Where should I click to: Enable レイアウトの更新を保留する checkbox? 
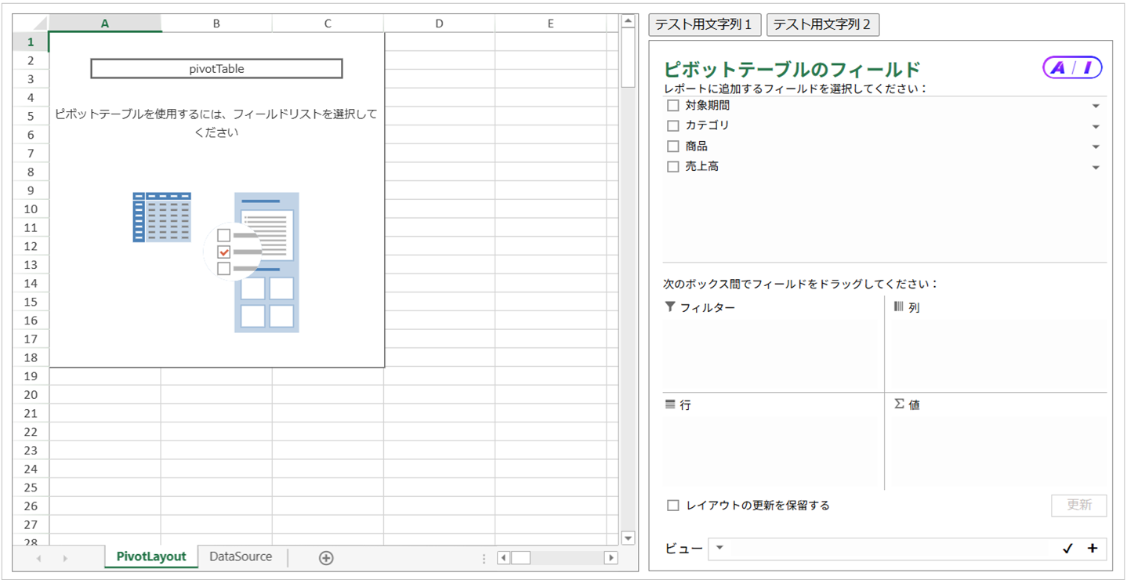pos(672,506)
